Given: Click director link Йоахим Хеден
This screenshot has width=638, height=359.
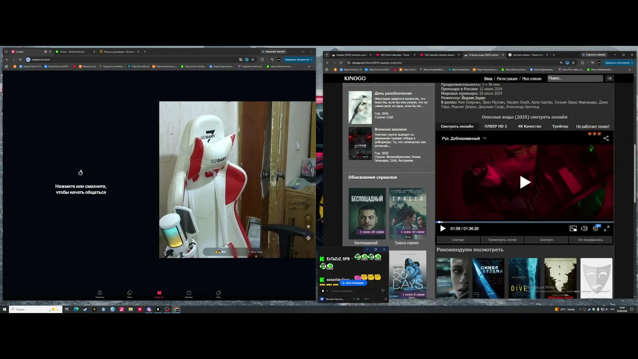Looking at the screenshot, I should coord(473,98).
